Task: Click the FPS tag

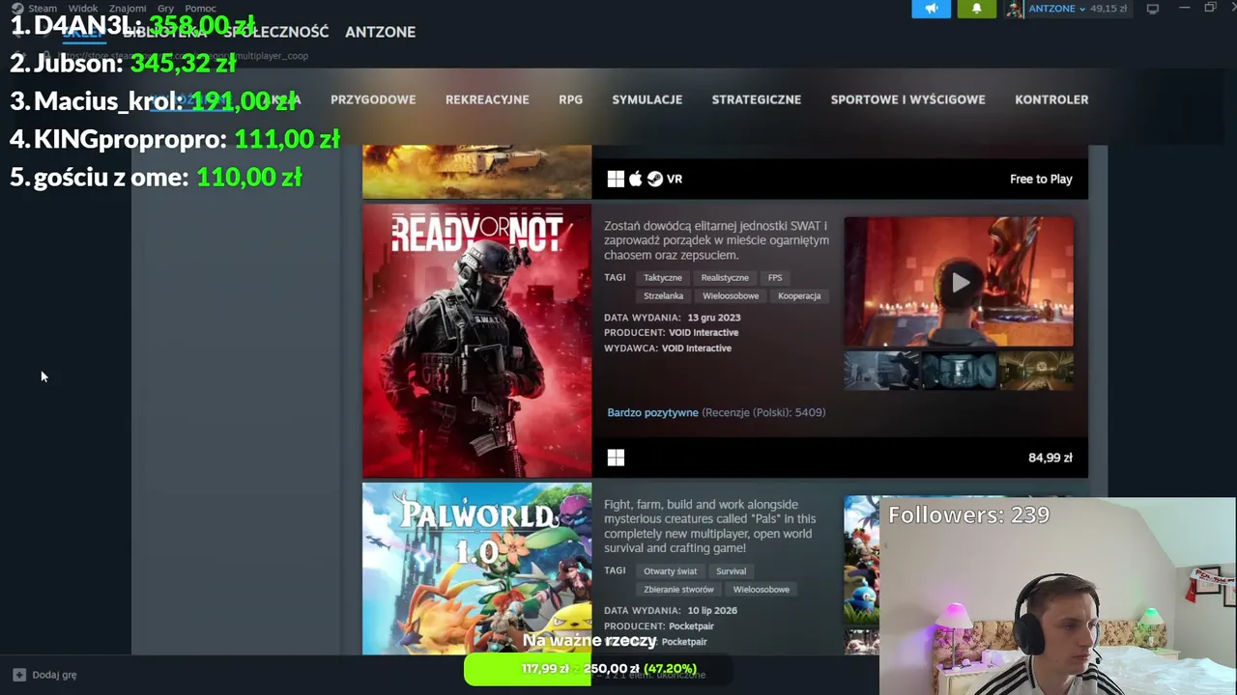Action: (775, 278)
